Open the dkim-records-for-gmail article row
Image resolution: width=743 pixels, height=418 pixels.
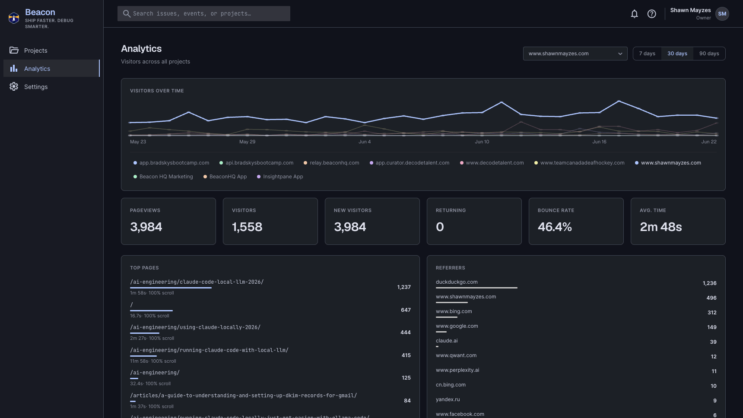tap(270, 401)
